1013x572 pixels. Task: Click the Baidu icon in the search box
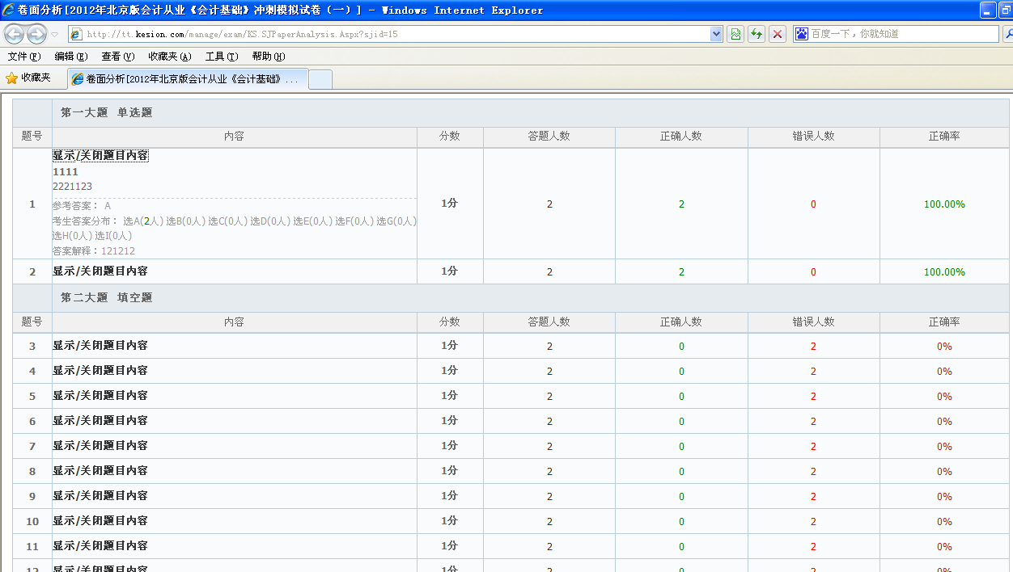pyautogui.click(x=801, y=33)
